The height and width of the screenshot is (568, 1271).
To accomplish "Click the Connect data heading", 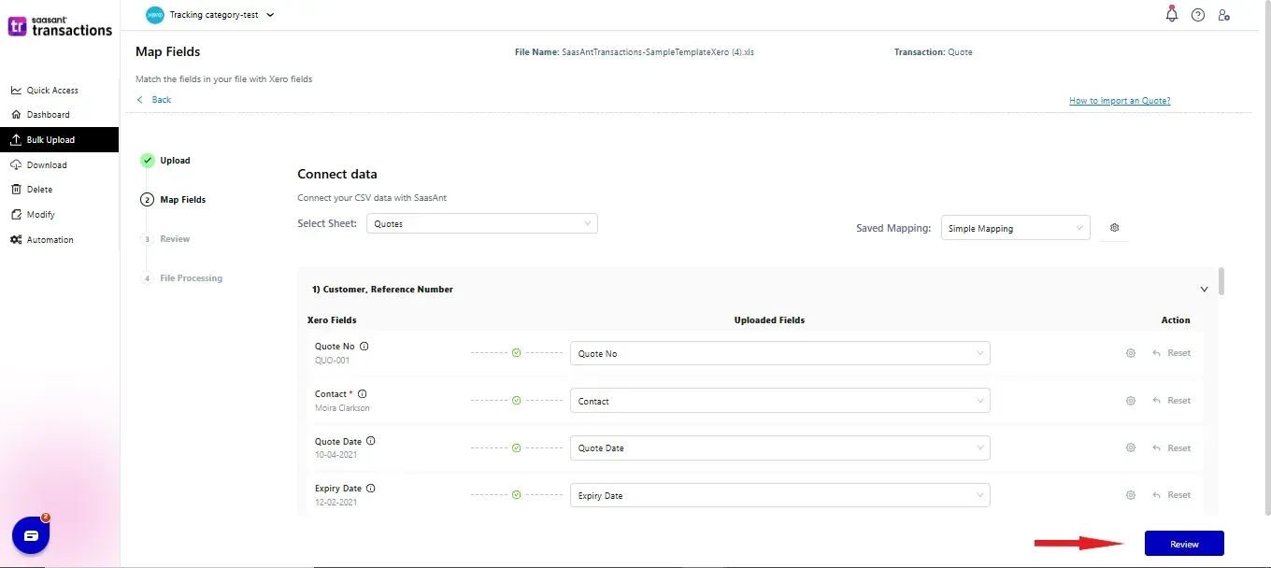I will pos(337,174).
